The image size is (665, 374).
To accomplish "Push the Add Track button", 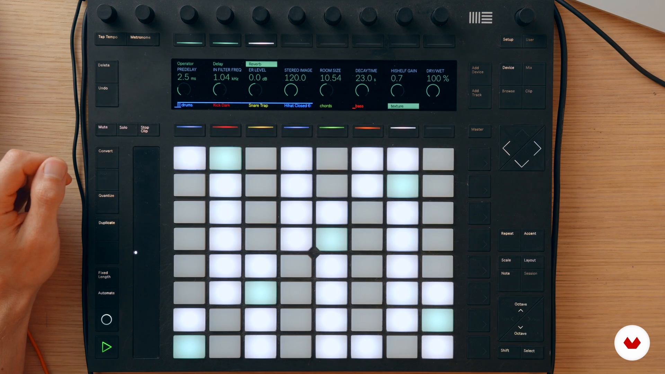I will point(480,97).
